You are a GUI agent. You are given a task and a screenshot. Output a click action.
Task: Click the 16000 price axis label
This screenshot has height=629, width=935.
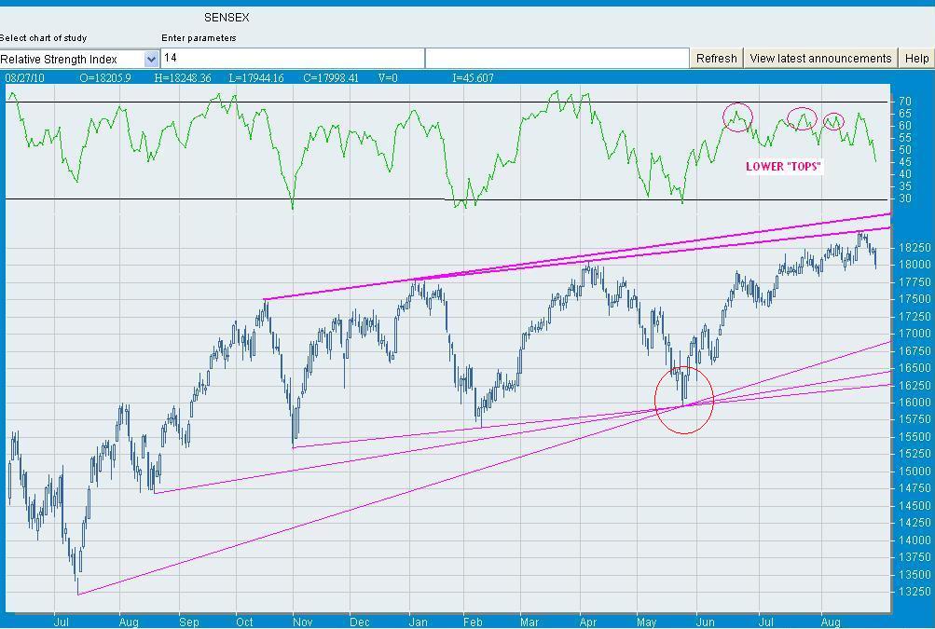914,403
